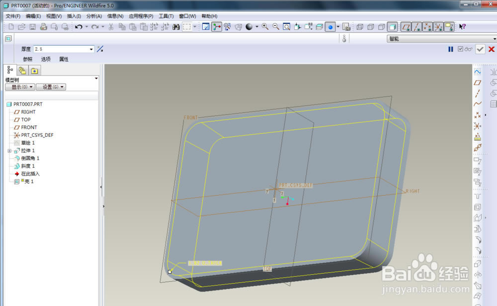The image size is (497, 306).
Task: Switch to the 选项 tab
Action: [46, 59]
